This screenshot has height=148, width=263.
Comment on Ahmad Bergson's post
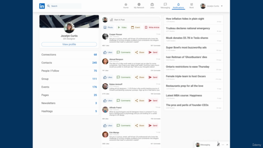pyautogui.click(x=124, y=77)
